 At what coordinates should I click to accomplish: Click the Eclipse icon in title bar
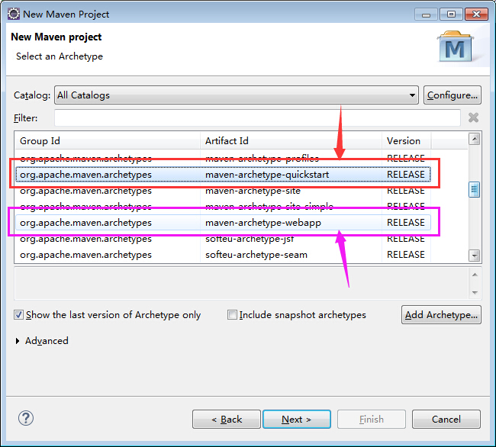pos(14,14)
